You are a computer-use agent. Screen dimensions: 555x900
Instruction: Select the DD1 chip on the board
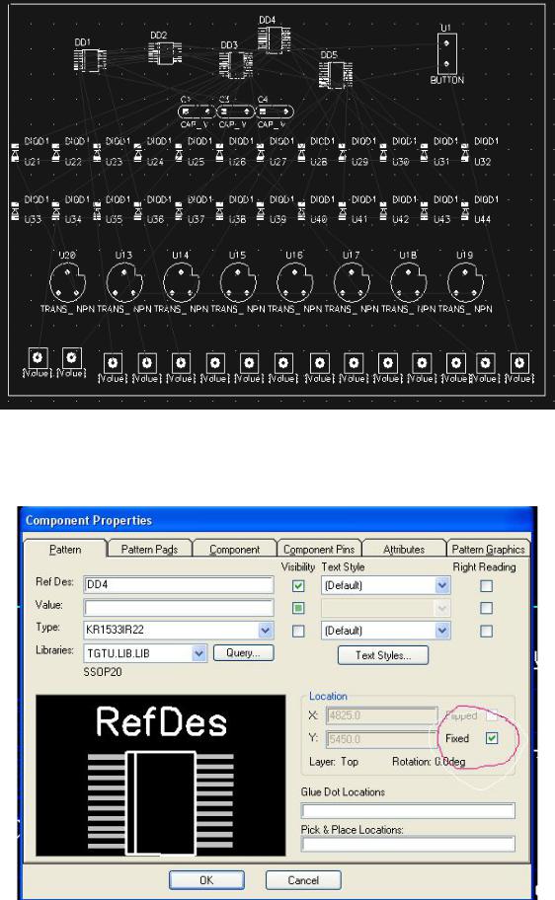point(90,60)
